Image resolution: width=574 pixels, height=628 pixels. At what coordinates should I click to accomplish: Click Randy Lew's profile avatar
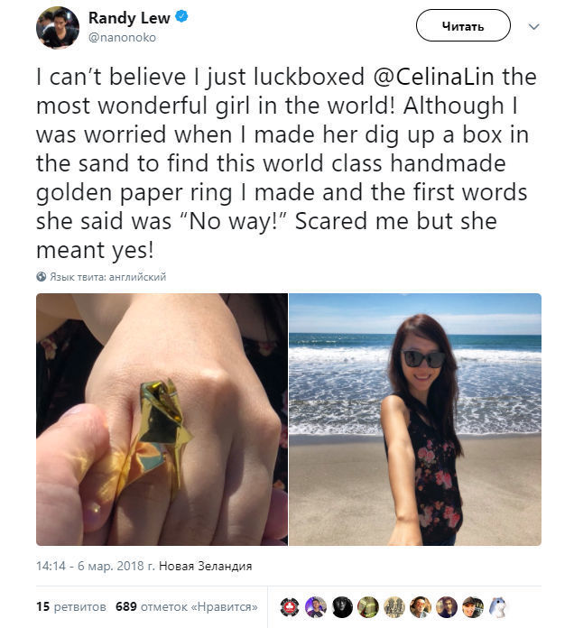tap(57, 26)
